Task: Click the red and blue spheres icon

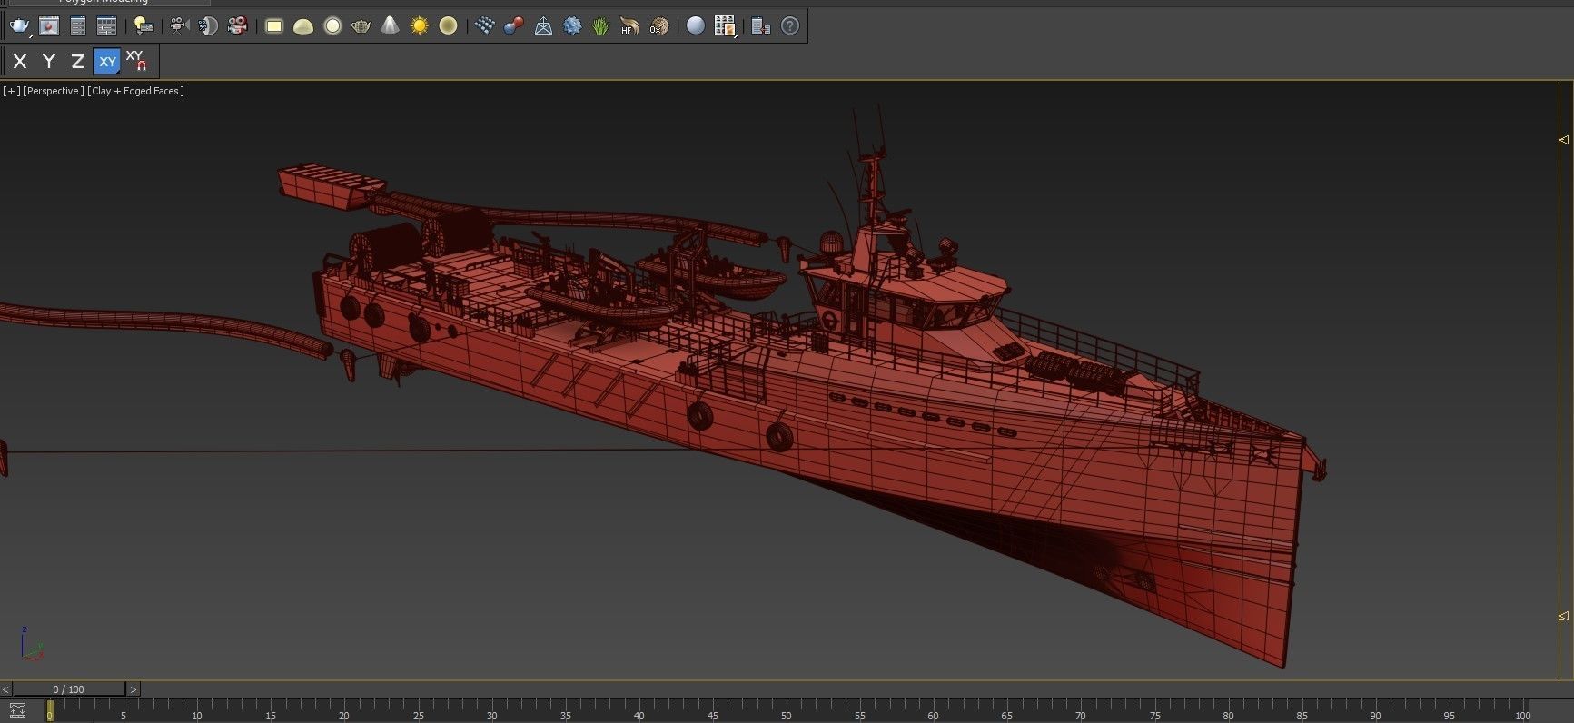Action: (514, 26)
